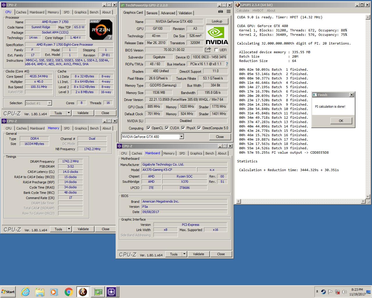Open Google Chrome from the taskbar

pos(69,292)
